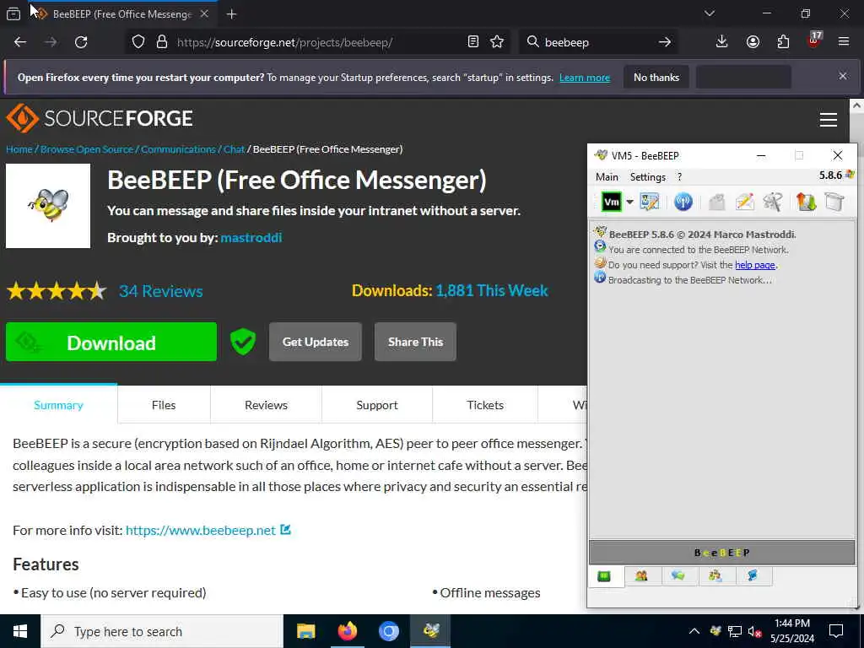Switch to the users tab in BeeBEEP
This screenshot has height=648, width=864.
641,575
